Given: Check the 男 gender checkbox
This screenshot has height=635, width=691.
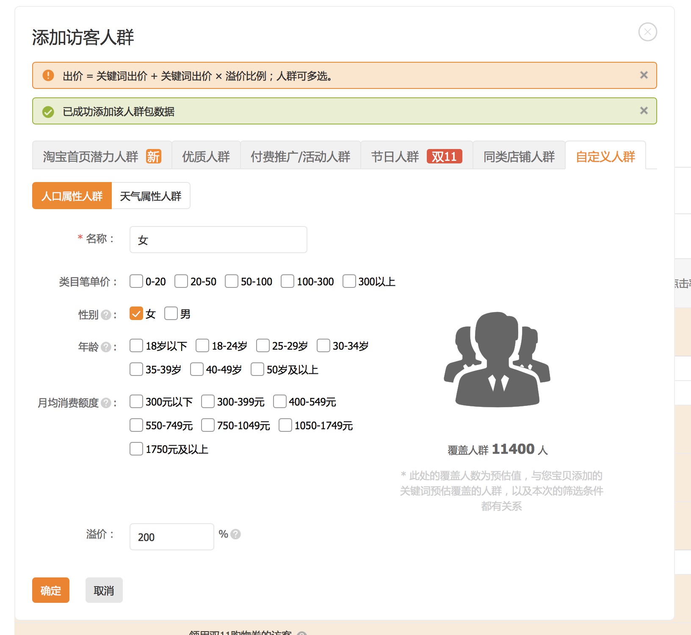Looking at the screenshot, I should point(171,314).
